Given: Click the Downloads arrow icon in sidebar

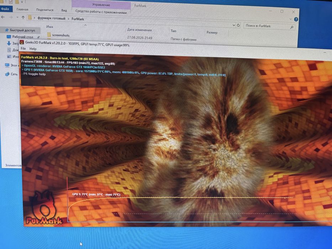Looking at the screenshot, I should pos(9,43).
